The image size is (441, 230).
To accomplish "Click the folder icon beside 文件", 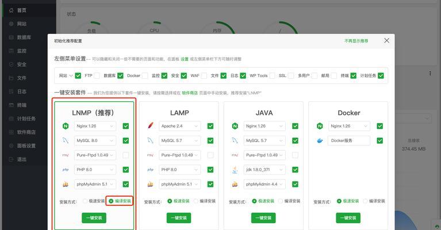I will click(11, 78).
